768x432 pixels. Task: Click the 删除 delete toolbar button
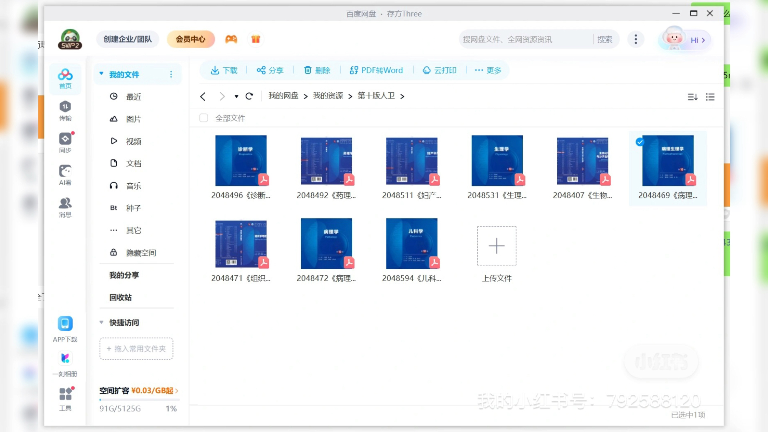317,70
